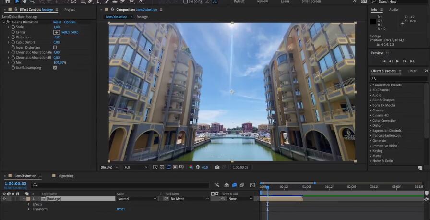
Task: Click Options for R-Lens Distortion
Action: (x=71, y=22)
